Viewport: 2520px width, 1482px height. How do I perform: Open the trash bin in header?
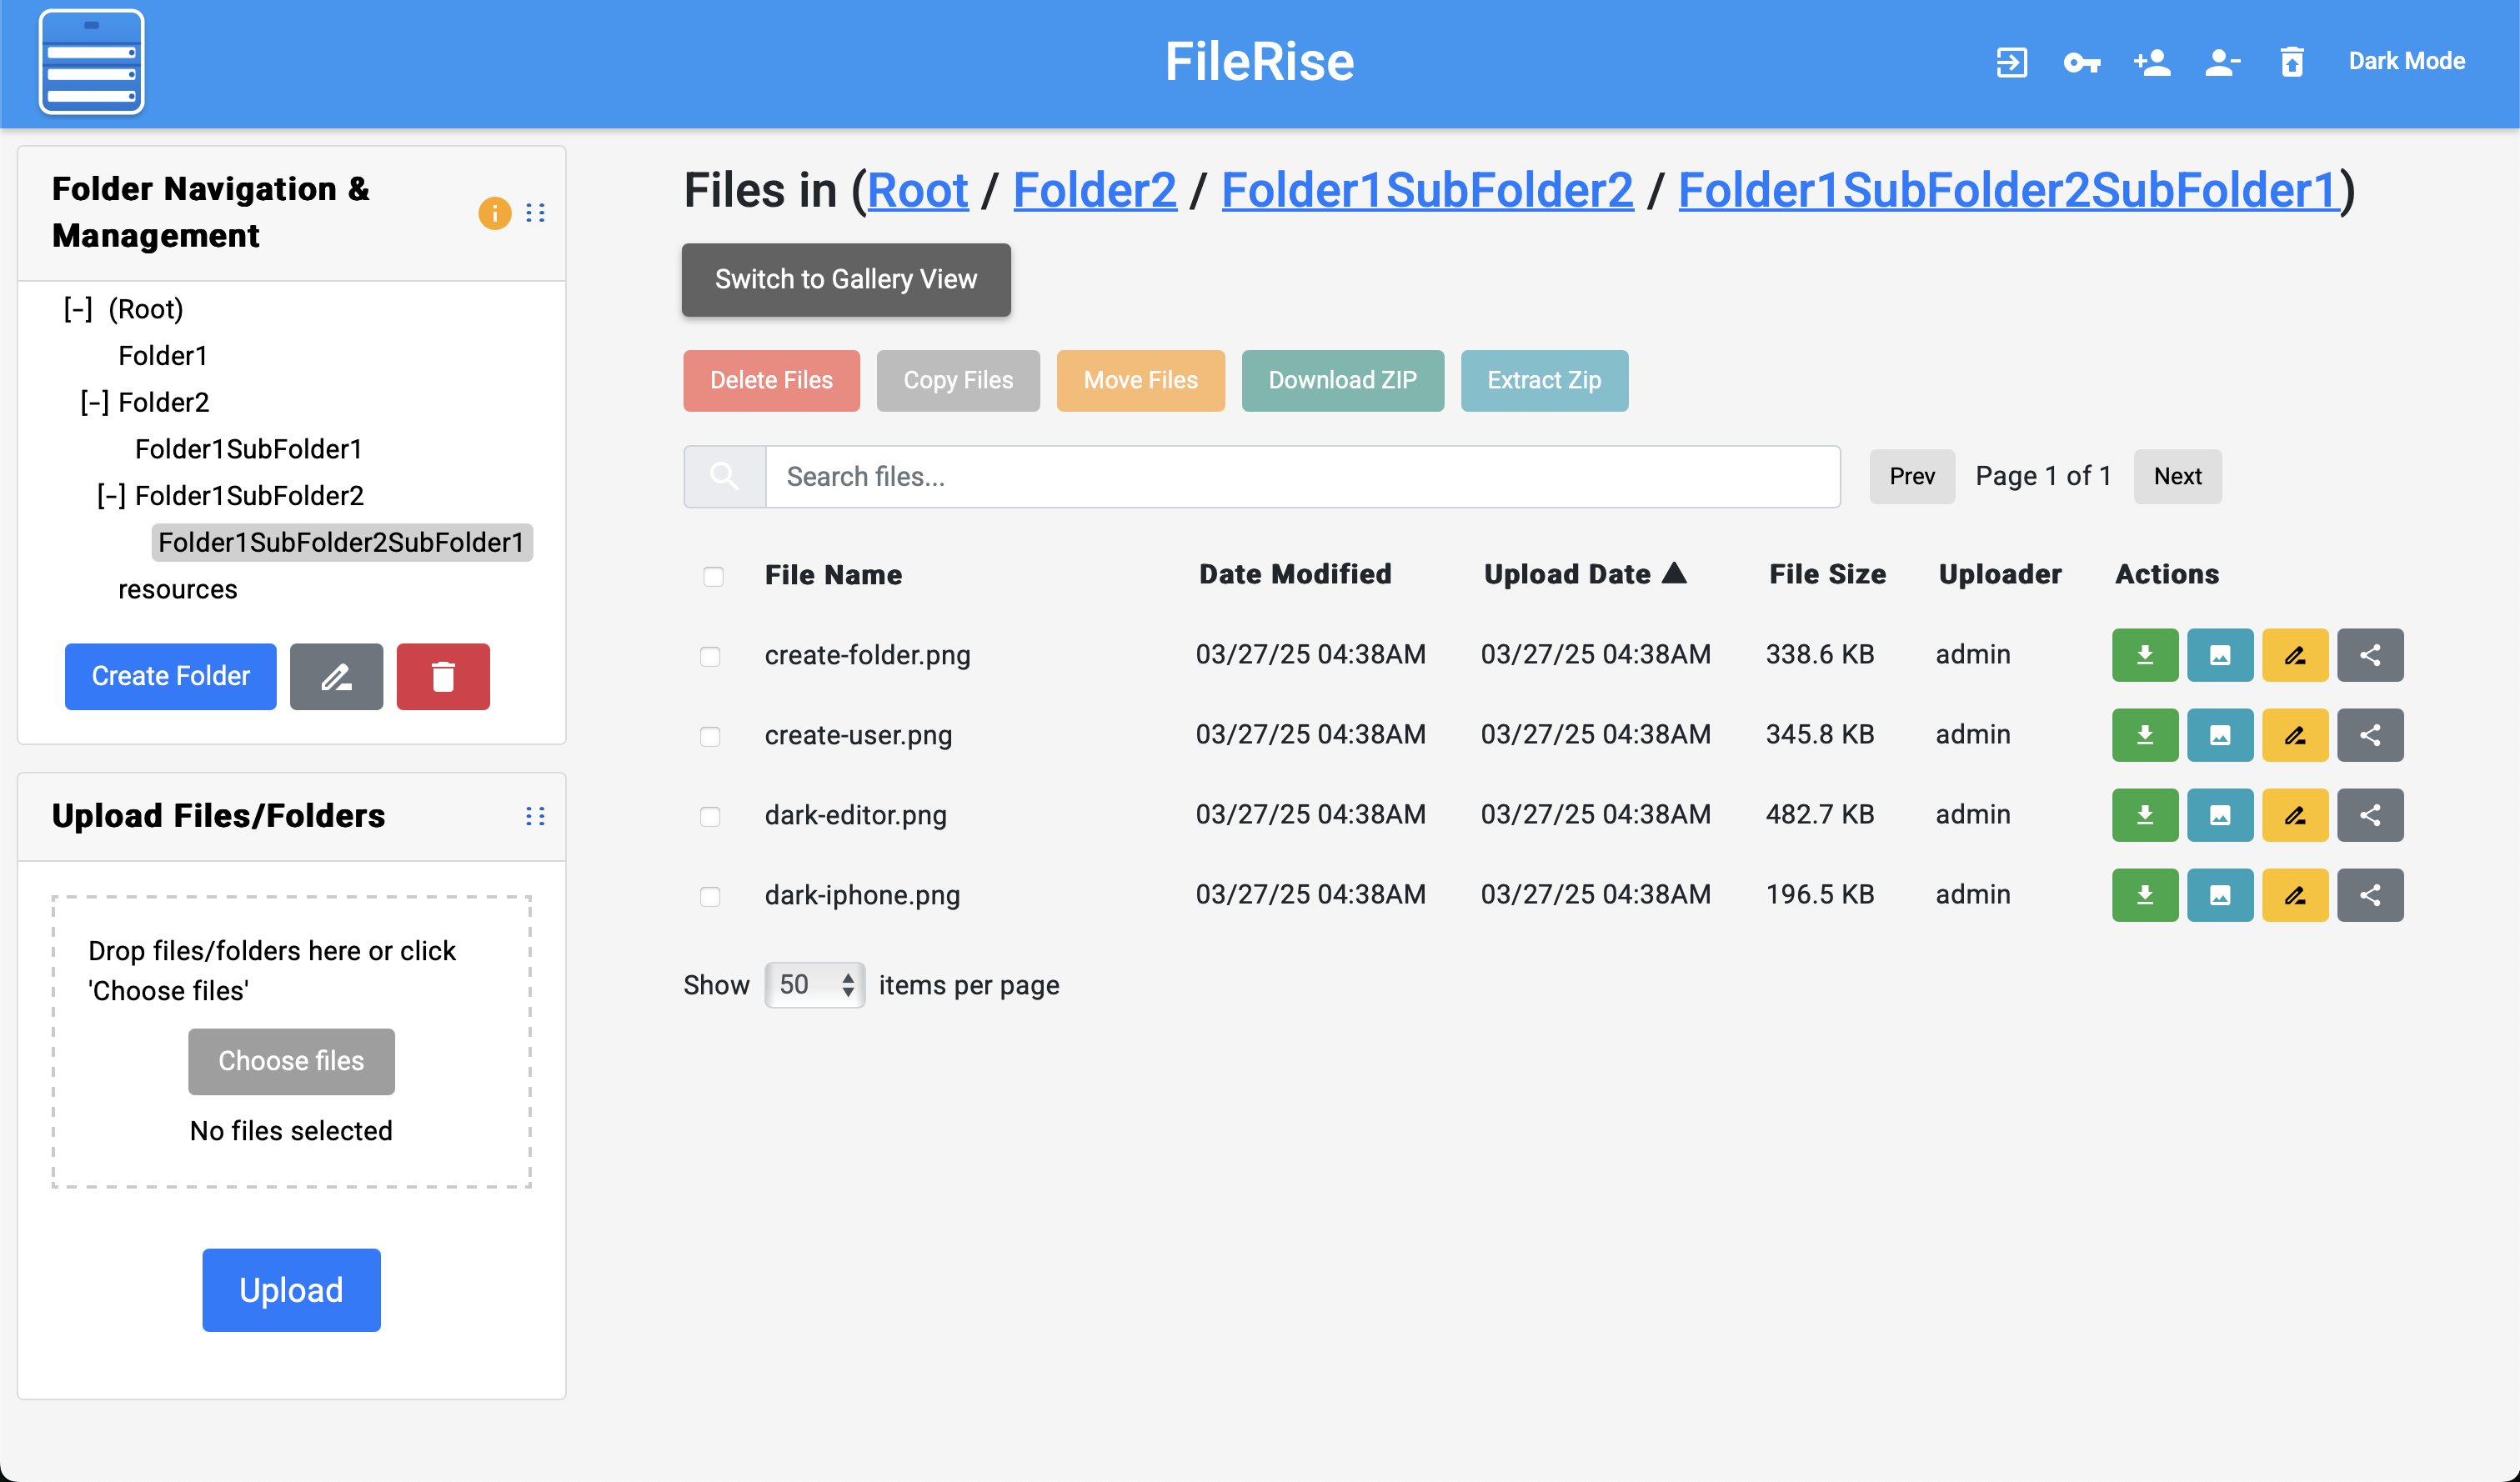click(x=2292, y=62)
